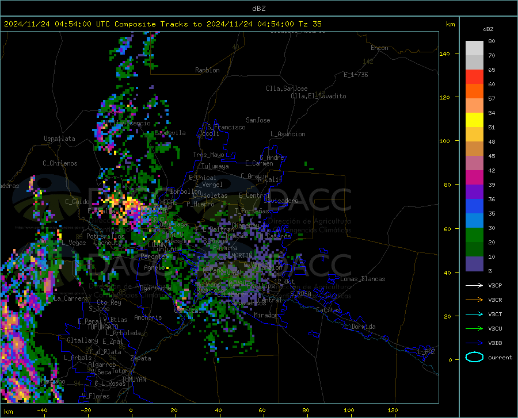Click the green VBCU arrow legend icon

(474, 329)
